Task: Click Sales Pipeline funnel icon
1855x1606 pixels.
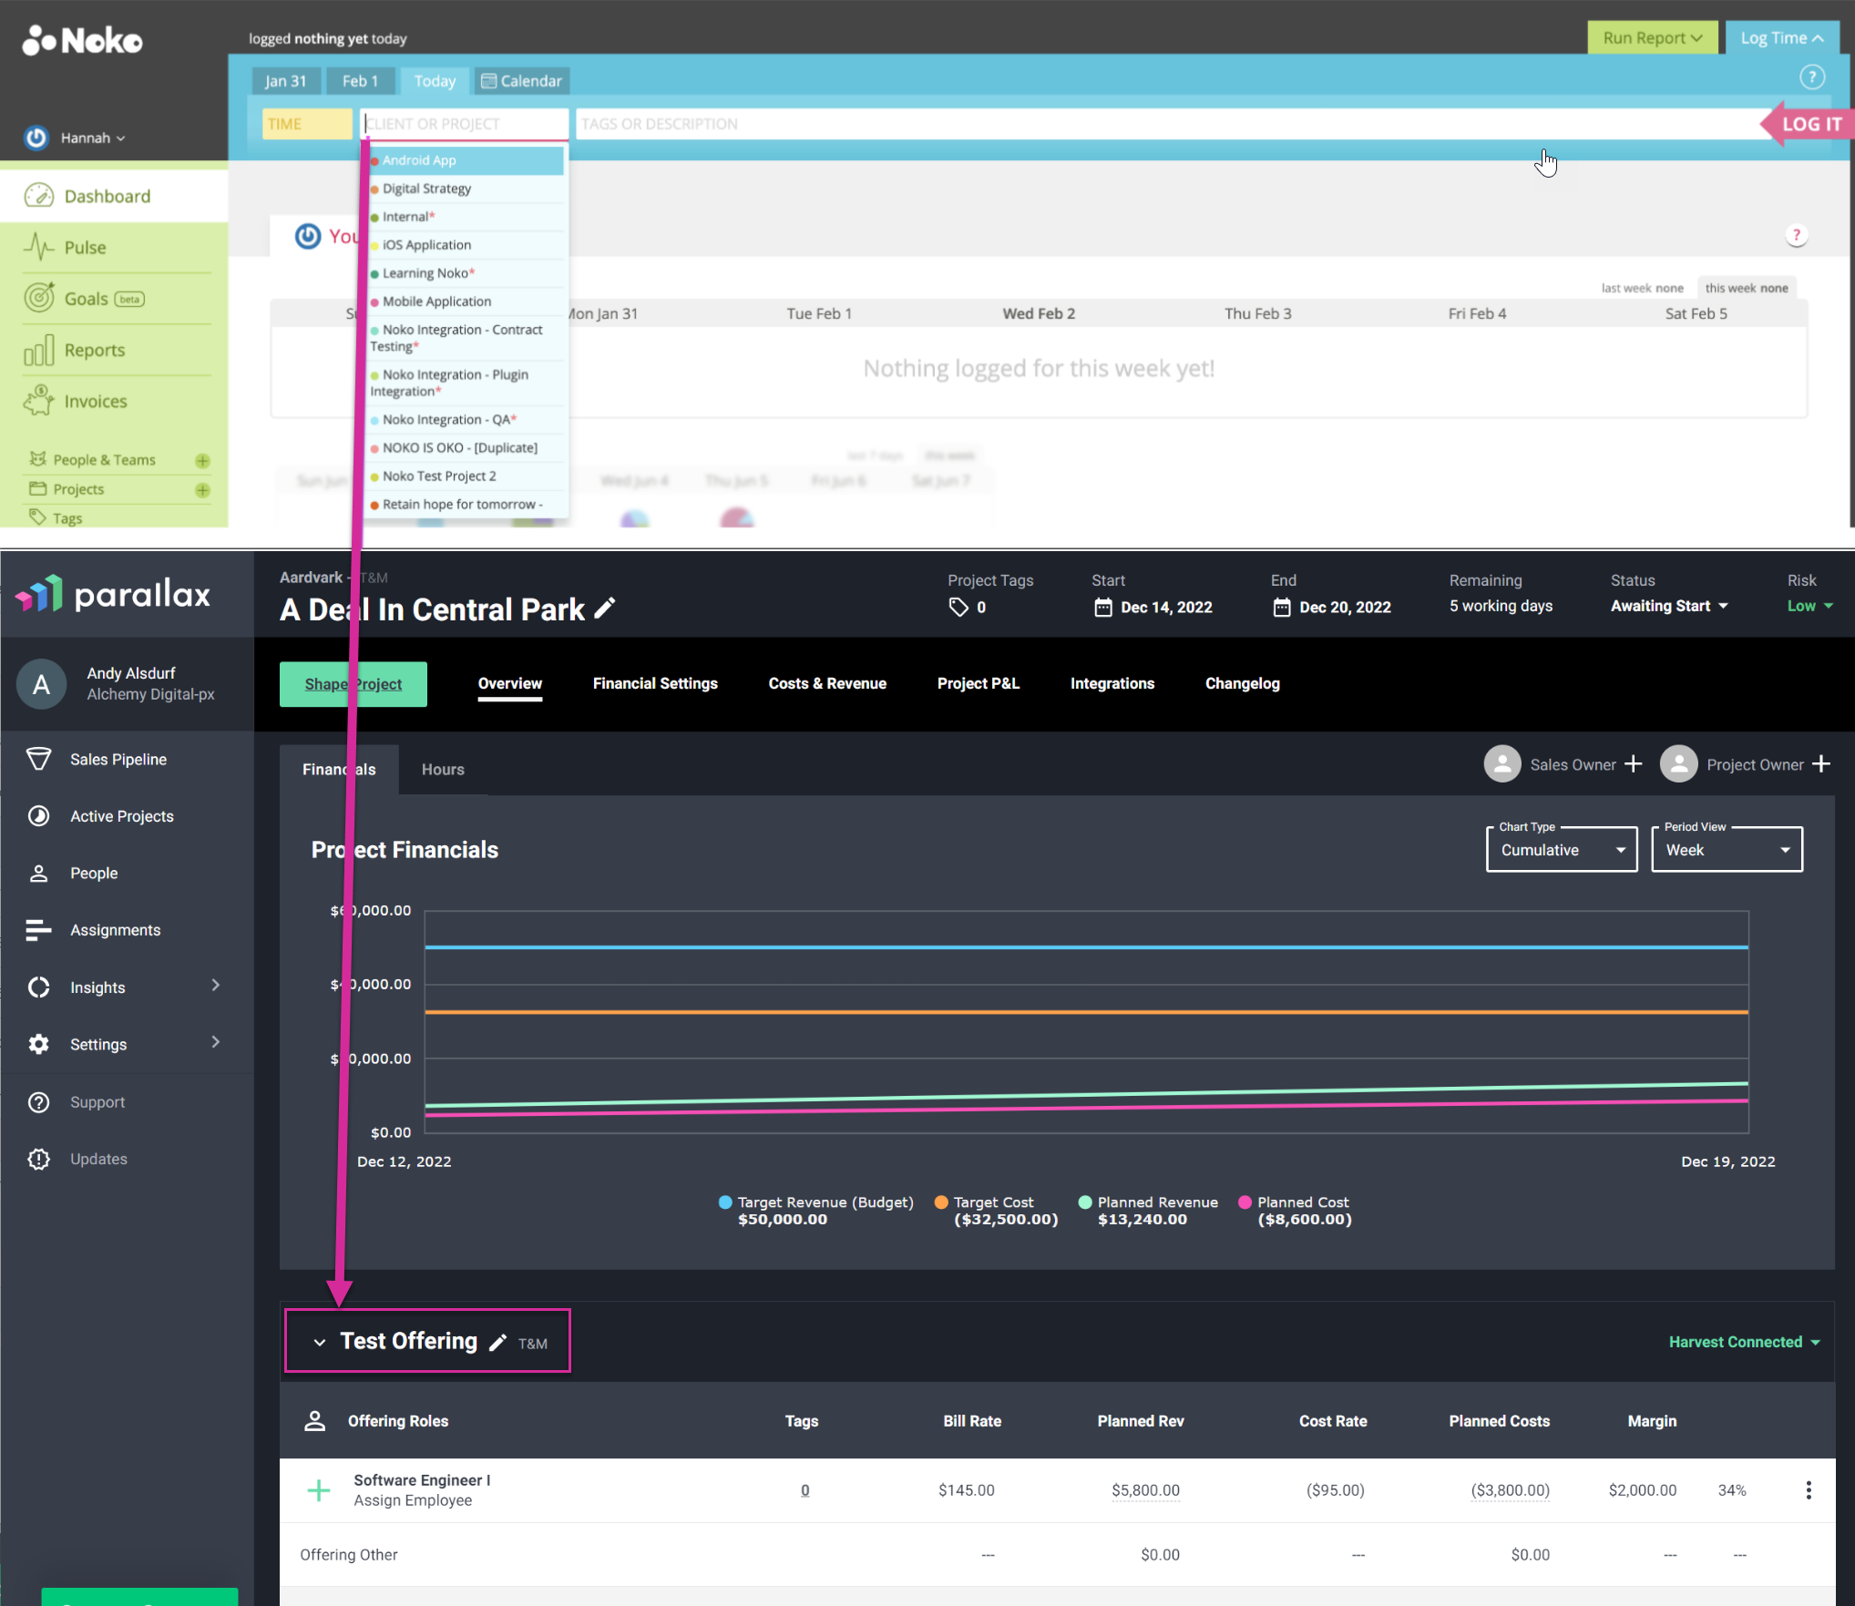Action: click(x=38, y=759)
